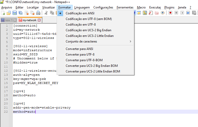
Task: Select Codificação em ANSI radio option
Action: tap(96, 13)
